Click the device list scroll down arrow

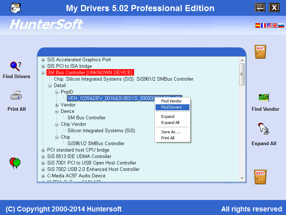click(x=242, y=178)
